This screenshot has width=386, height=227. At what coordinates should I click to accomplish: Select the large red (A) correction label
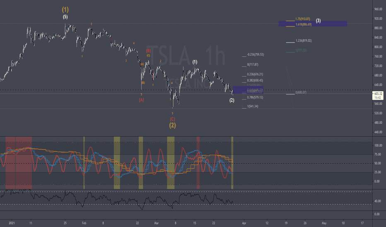(141, 100)
